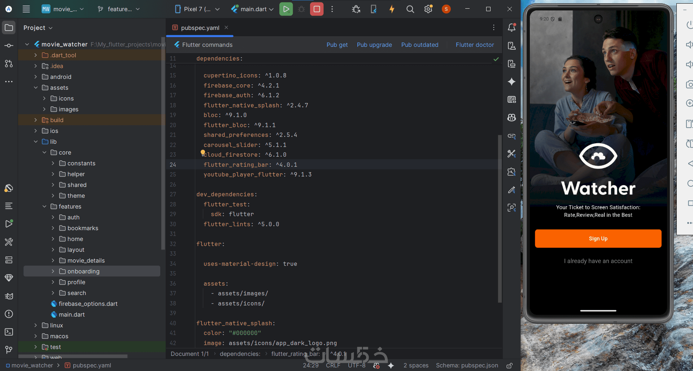Click Pub upgrade link
Image resolution: width=693 pixels, height=371 pixels.
[x=374, y=45]
